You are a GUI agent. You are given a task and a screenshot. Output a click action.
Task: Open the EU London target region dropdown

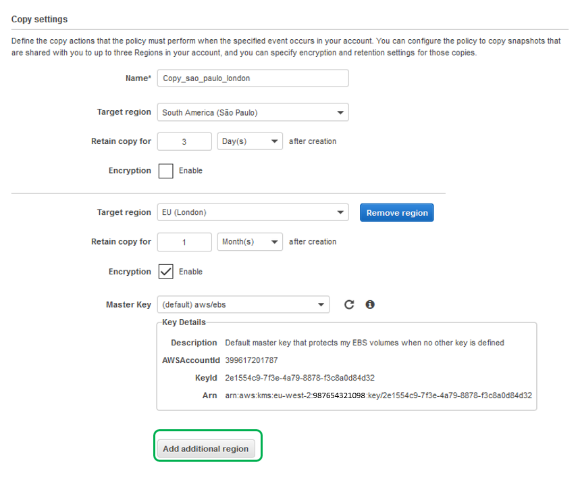coord(253,212)
